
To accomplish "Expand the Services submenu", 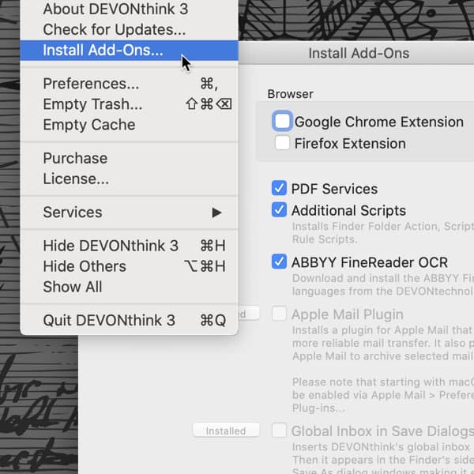I will pyautogui.click(x=129, y=213).
